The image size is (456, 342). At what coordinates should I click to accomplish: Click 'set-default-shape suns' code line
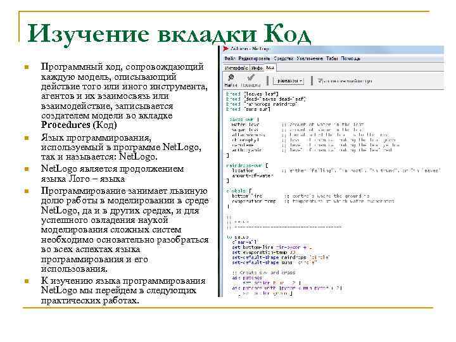[274, 262]
